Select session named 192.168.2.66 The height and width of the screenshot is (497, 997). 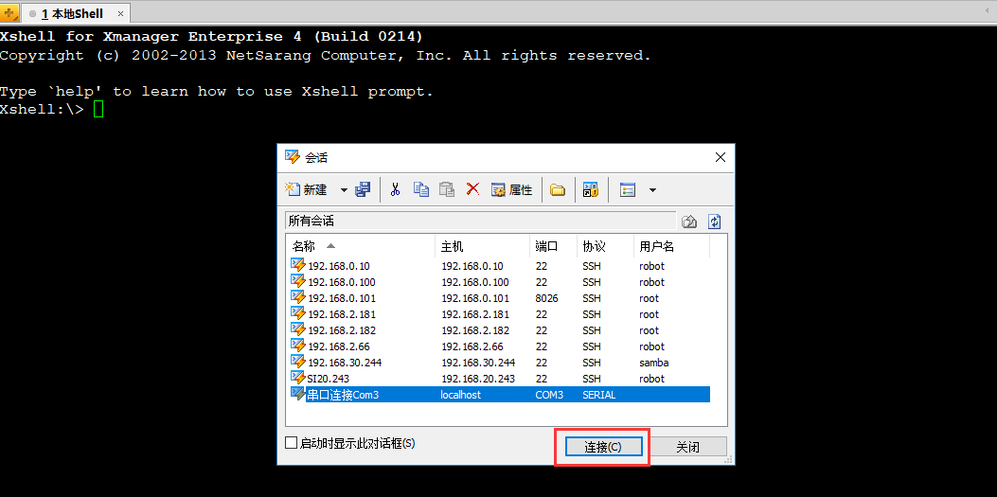338,347
